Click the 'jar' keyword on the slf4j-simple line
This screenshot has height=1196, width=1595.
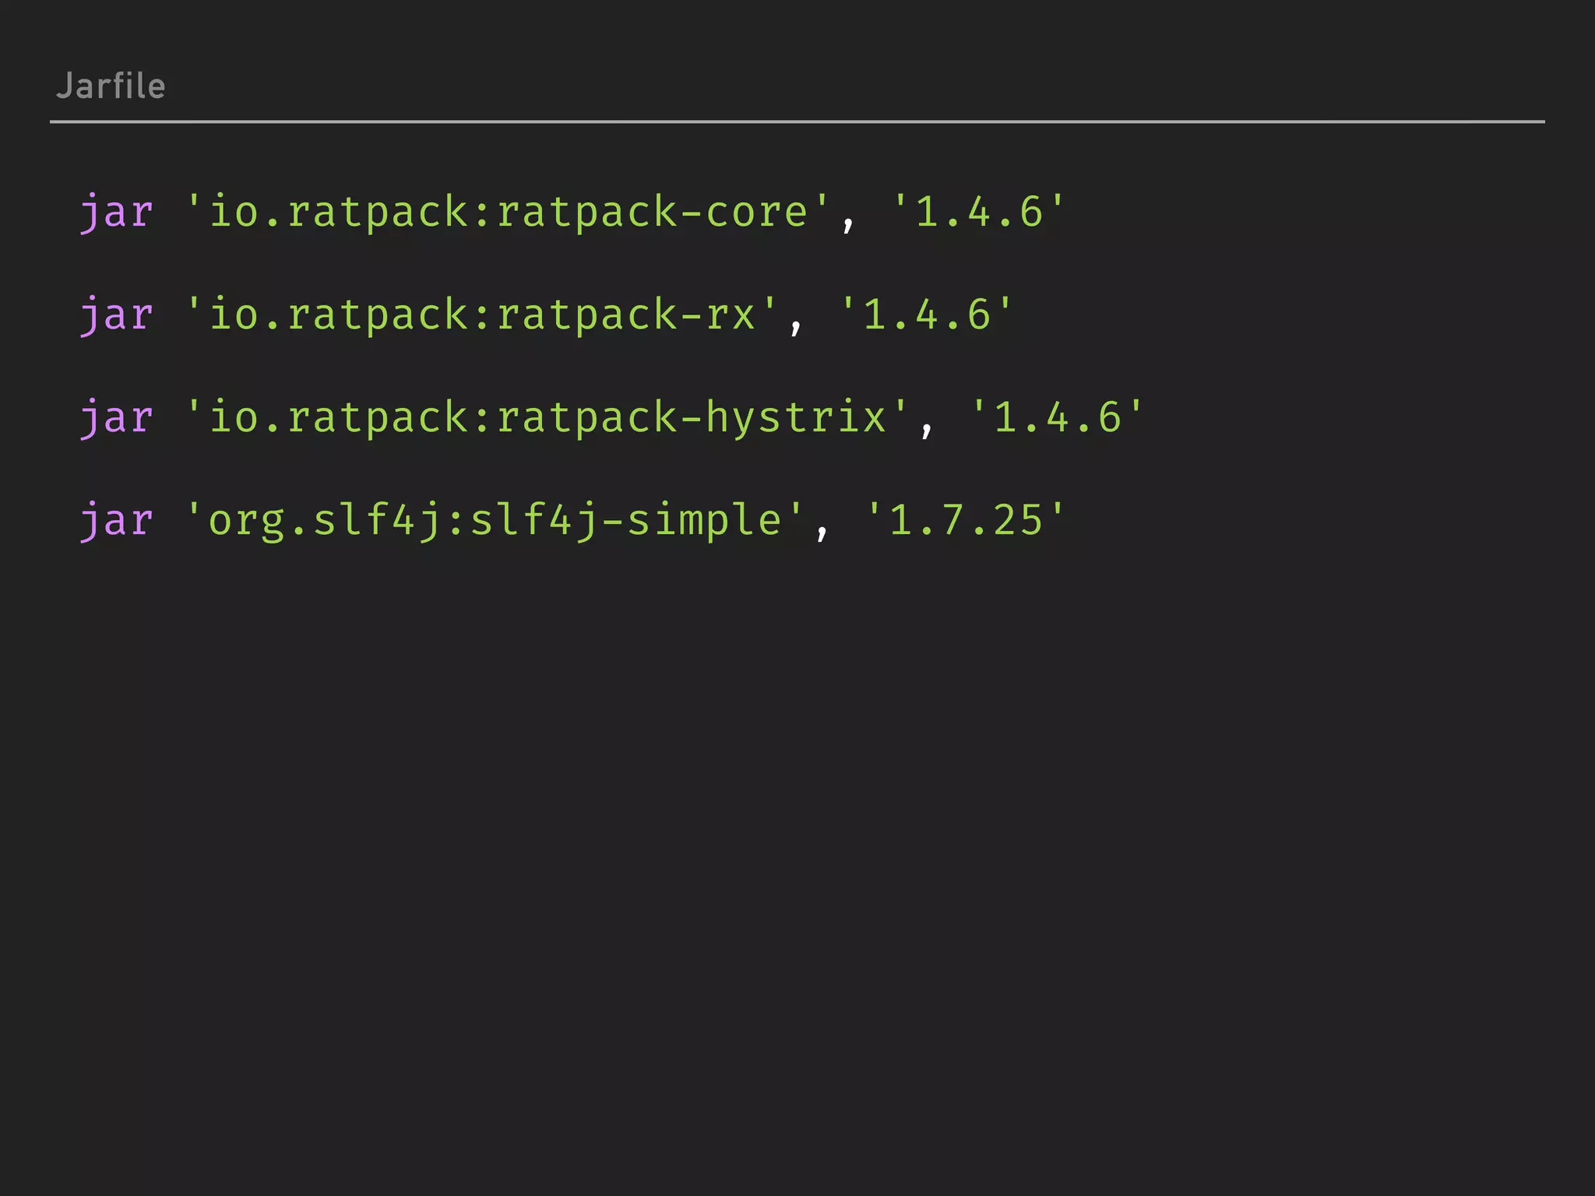[x=117, y=520]
